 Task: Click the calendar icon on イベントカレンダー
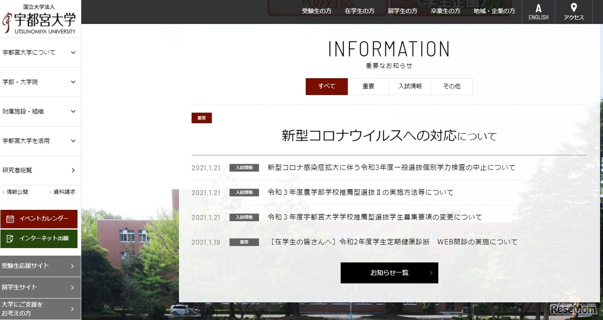[10, 219]
